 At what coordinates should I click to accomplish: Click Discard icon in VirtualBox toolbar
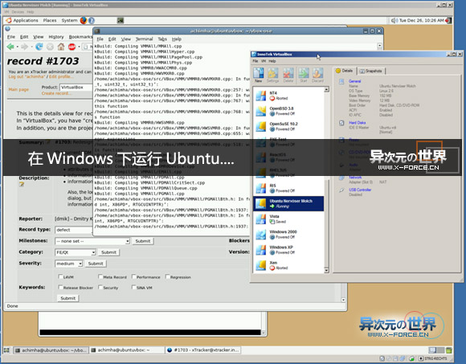[x=317, y=75]
